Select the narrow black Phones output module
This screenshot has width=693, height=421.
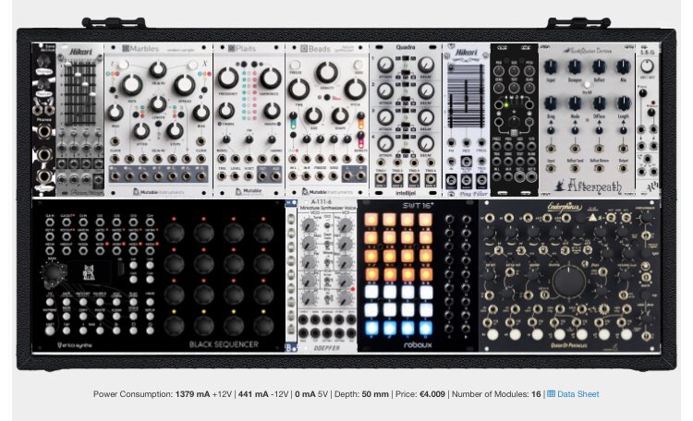pos(43,120)
